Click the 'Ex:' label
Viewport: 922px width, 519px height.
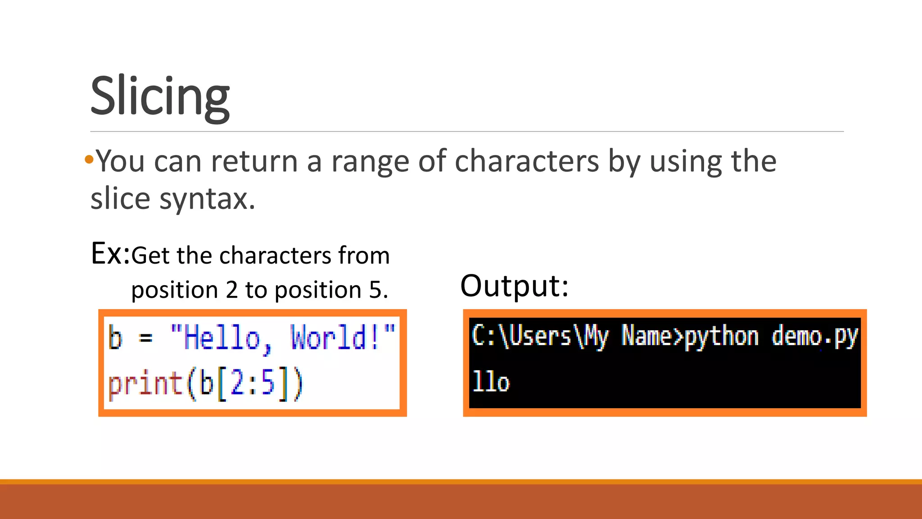click(x=110, y=253)
